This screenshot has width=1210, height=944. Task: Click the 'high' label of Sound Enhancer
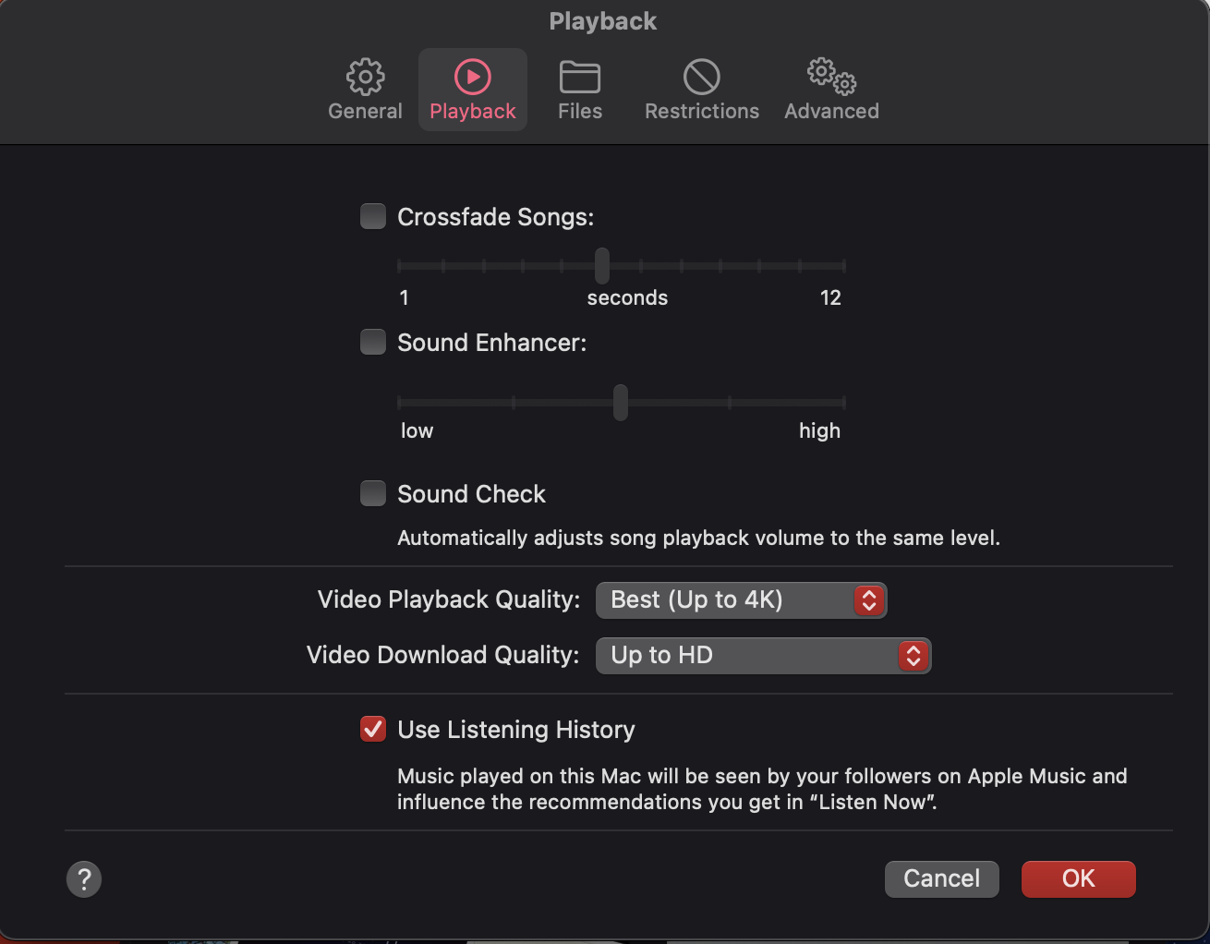[819, 430]
